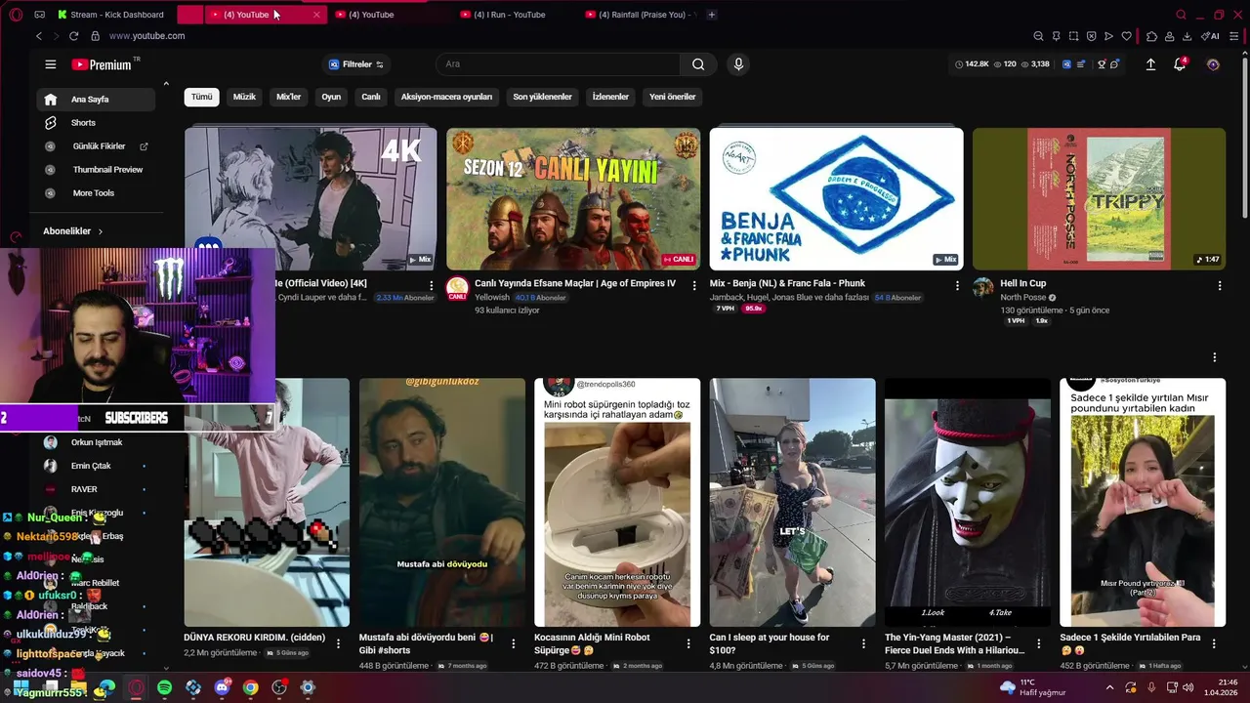Open GX Corner gamepad icon
The height and width of the screenshot is (703, 1250).
[x=39, y=15]
